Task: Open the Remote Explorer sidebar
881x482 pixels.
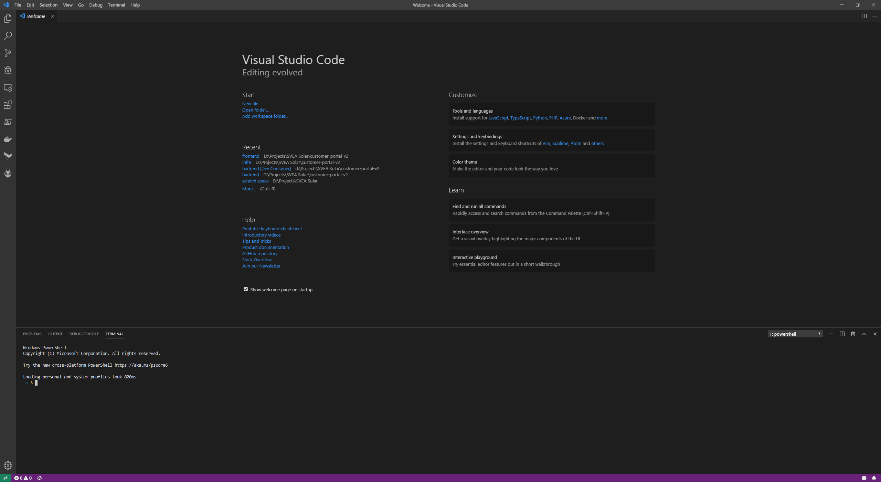Action: [8, 88]
